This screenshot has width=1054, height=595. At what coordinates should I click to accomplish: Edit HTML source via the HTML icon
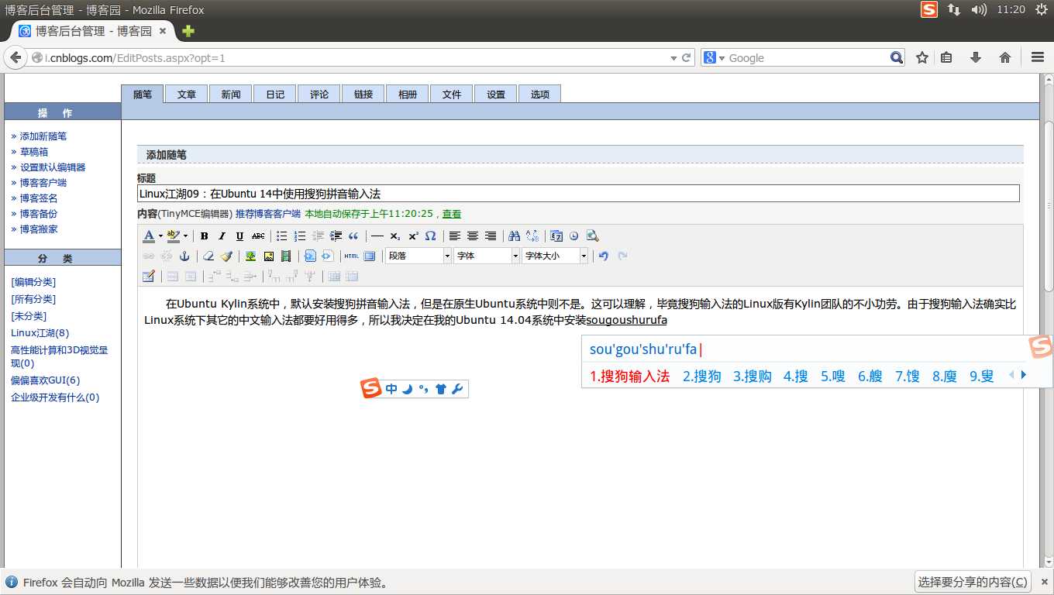pyautogui.click(x=352, y=256)
